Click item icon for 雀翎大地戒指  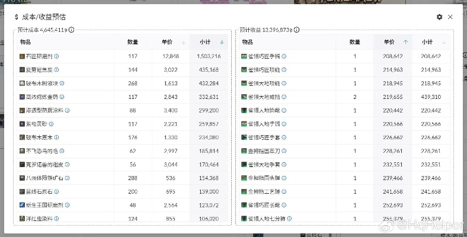tap(244, 97)
